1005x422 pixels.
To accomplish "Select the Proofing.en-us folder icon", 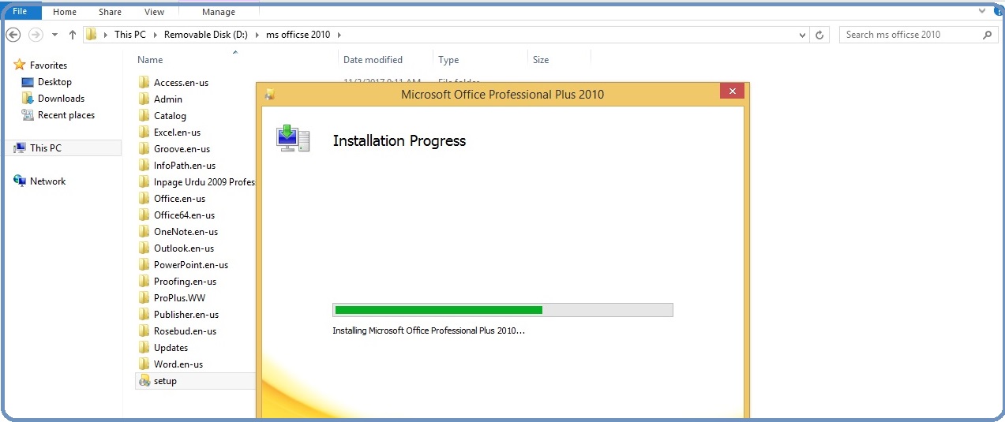I will [144, 281].
